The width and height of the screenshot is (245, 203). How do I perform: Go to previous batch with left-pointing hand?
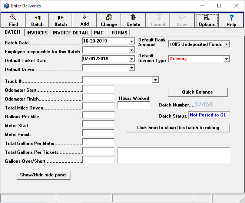click(37, 20)
